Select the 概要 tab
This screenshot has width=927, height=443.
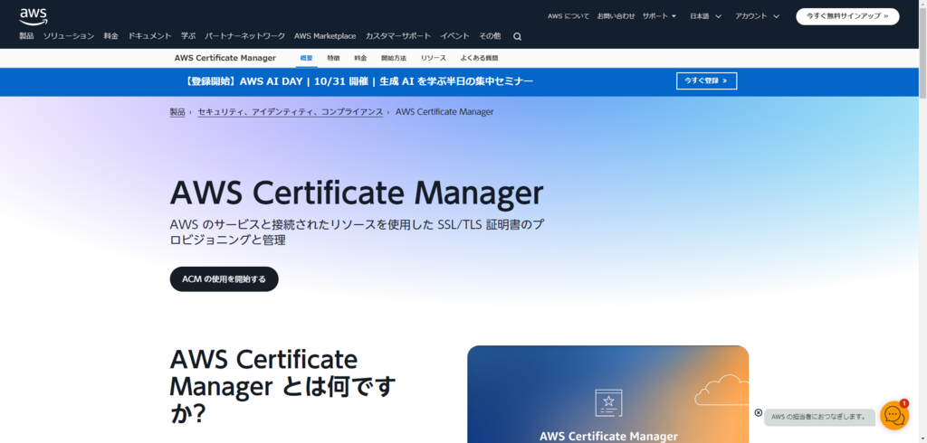point(306,58)
